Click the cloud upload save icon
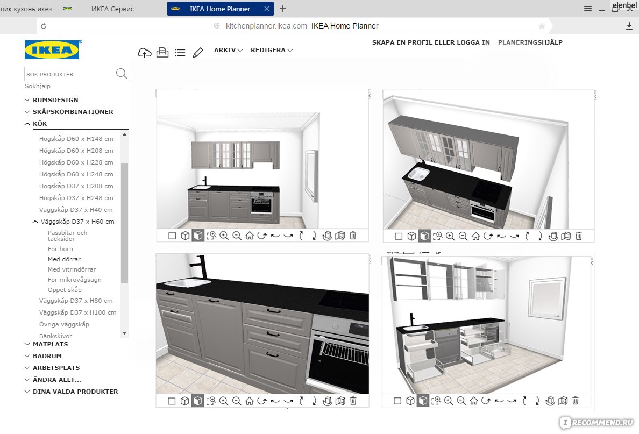 (x=145, y=53)
